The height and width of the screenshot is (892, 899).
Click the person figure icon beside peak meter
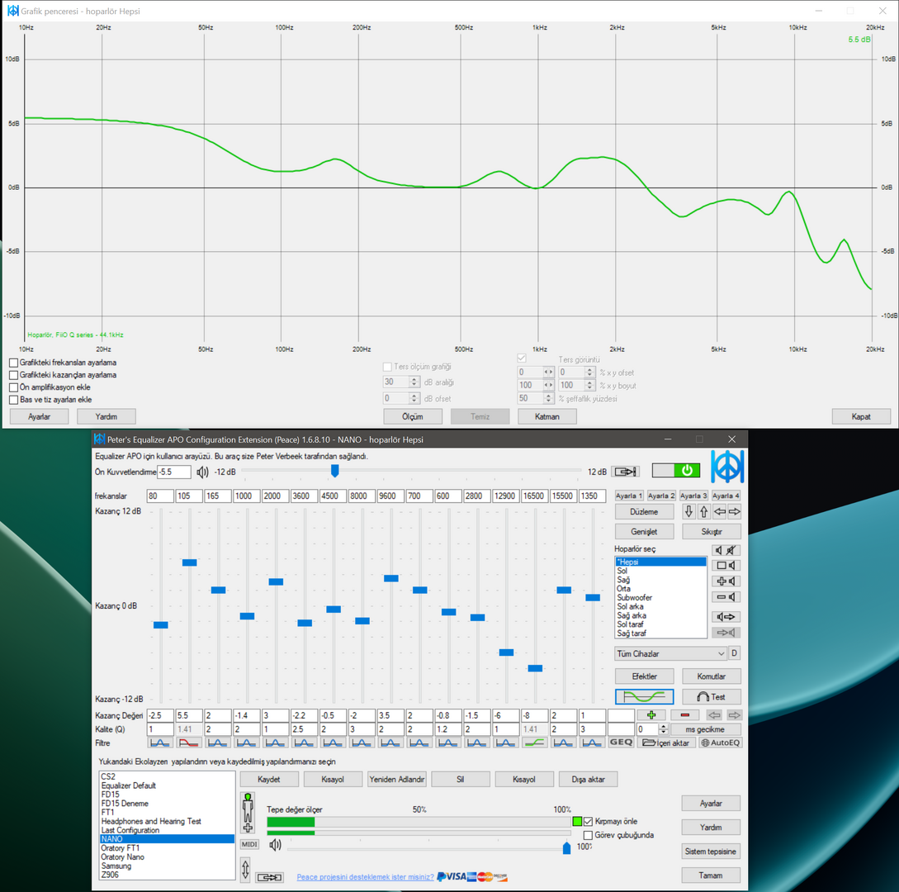pyautogui.click(x=248, y=812)
